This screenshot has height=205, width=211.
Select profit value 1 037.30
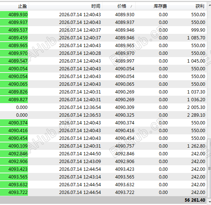click(196, 92)
